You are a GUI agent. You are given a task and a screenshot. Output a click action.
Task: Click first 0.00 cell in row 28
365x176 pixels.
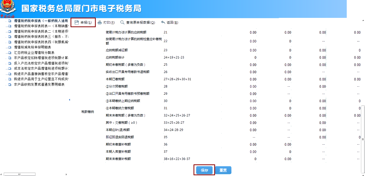[x=253, y=87]
